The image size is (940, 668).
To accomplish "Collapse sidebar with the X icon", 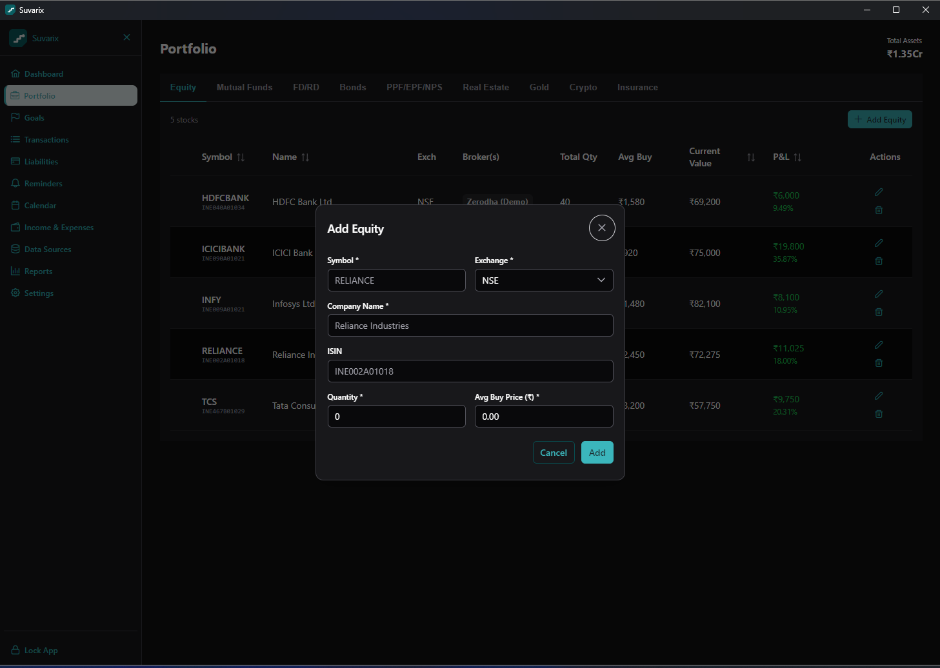I will pyautogui.click(x=127, y=37).
